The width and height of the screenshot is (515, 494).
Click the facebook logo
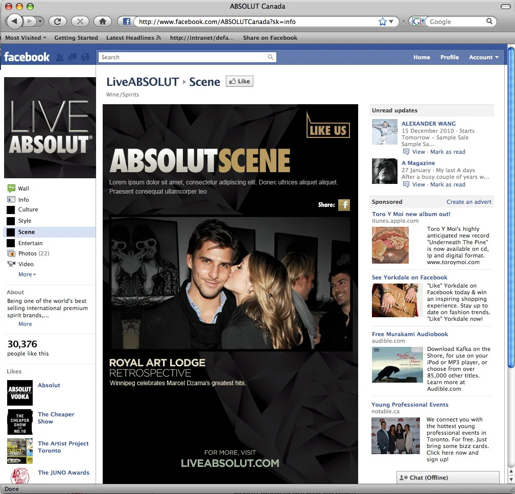(x=27, y=57)
